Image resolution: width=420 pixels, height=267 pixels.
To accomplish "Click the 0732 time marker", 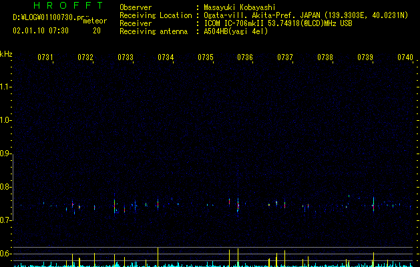I will click(85, 57).
